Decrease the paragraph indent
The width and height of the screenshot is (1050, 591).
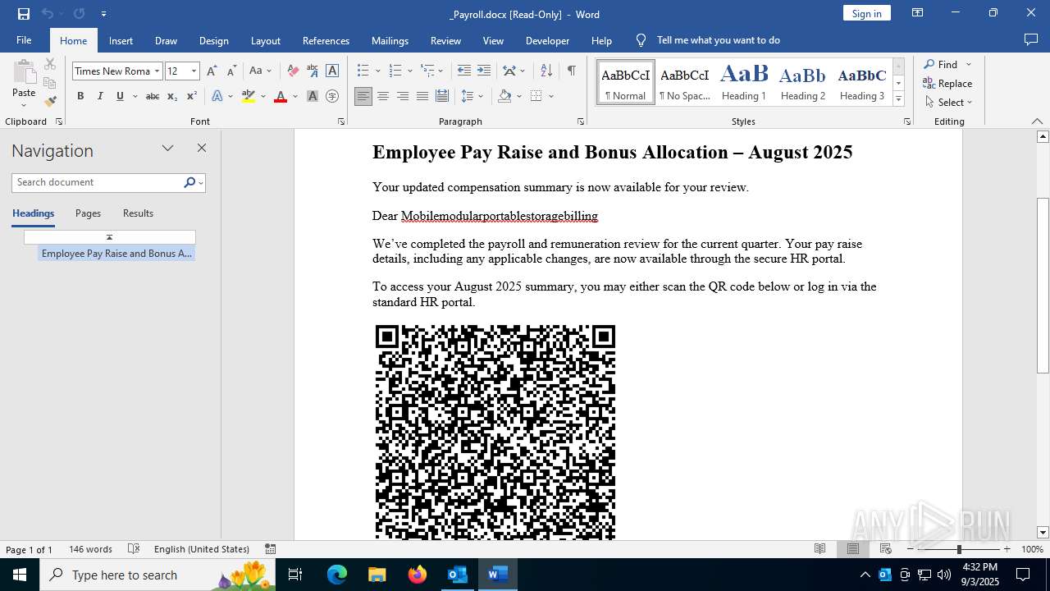click(x=464, y=71)
